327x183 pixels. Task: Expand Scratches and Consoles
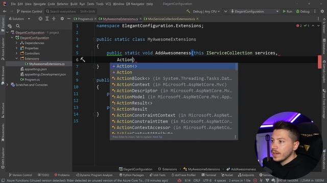pyautogui.click(x=8, y=85)
